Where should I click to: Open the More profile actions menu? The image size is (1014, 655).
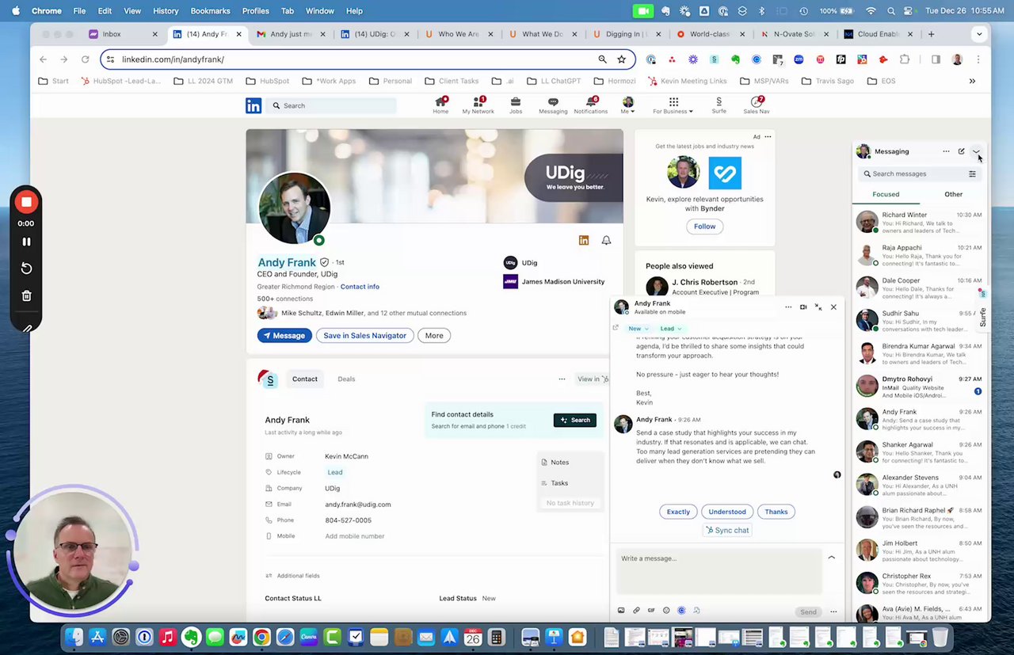tap(434, 336)
